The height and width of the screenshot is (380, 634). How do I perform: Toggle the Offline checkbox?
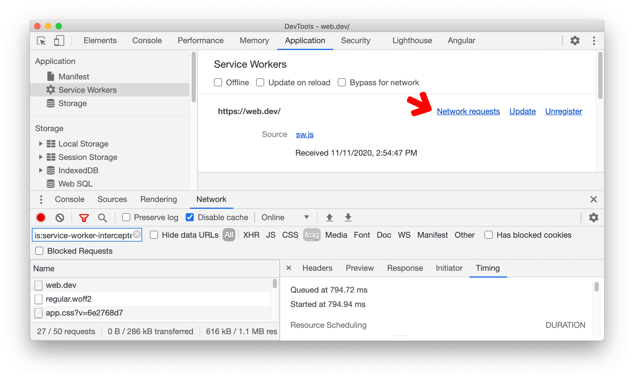(217, 83)
